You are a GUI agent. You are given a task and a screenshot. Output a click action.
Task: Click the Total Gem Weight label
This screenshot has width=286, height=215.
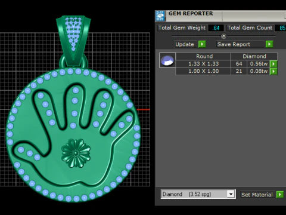[x=182, y=28]
